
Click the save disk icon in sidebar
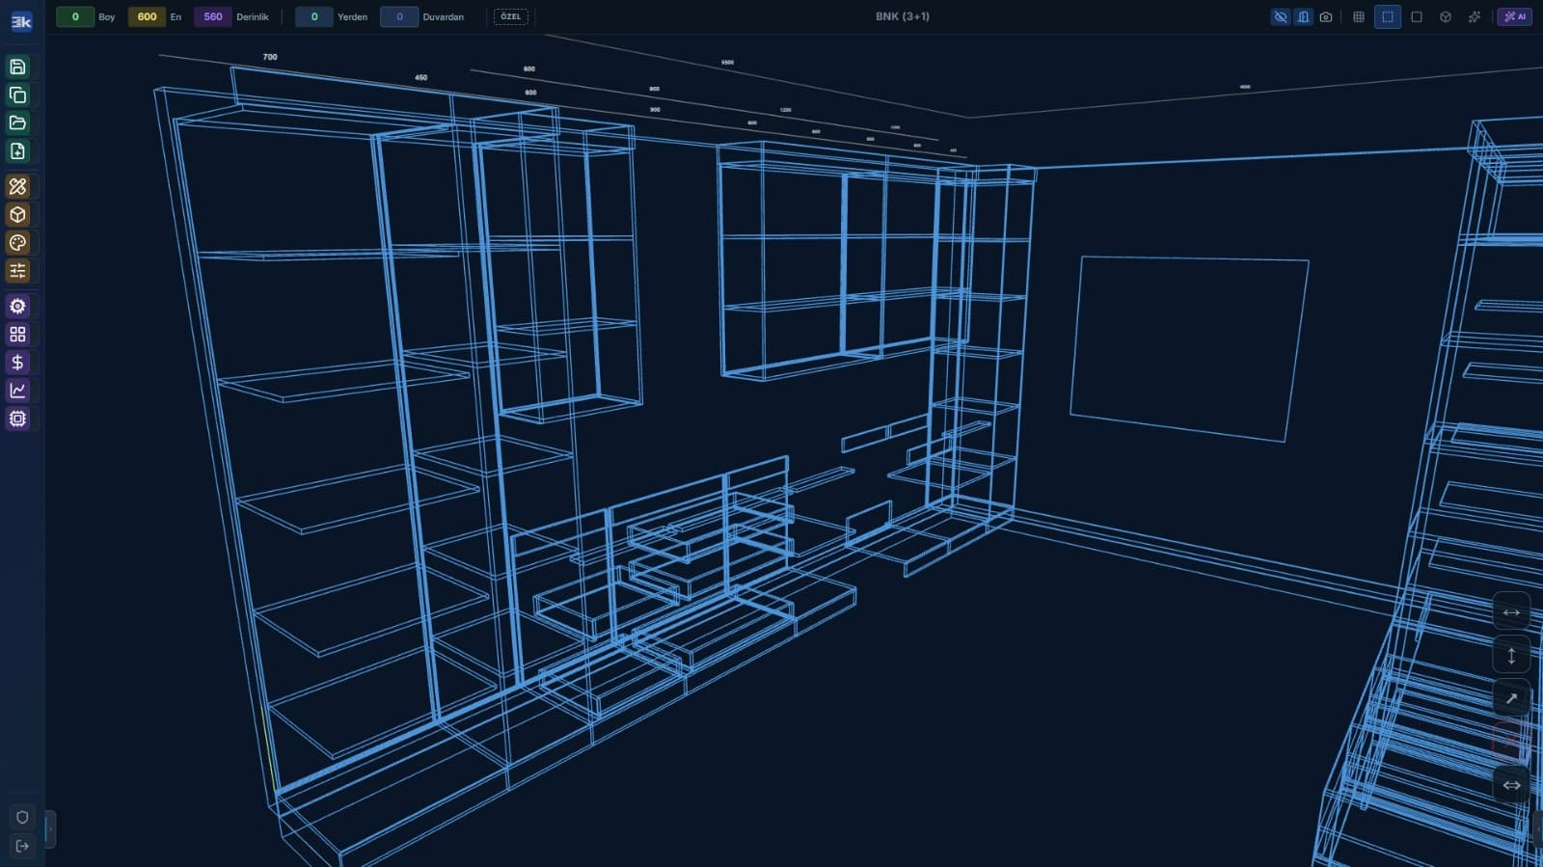(17, 67)
